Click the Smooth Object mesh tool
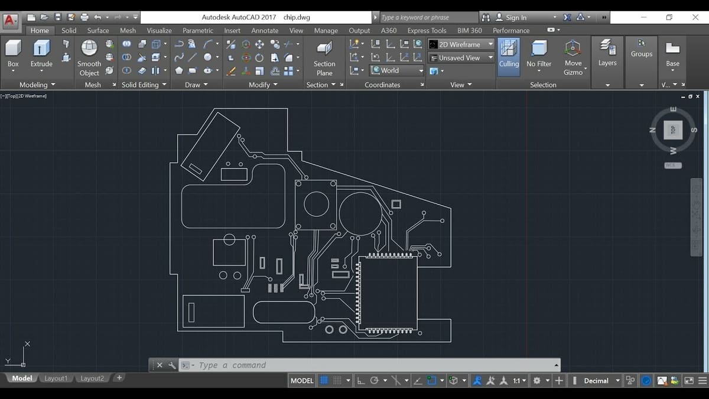Viewport: 709px width, 399px height. (89, 58)
